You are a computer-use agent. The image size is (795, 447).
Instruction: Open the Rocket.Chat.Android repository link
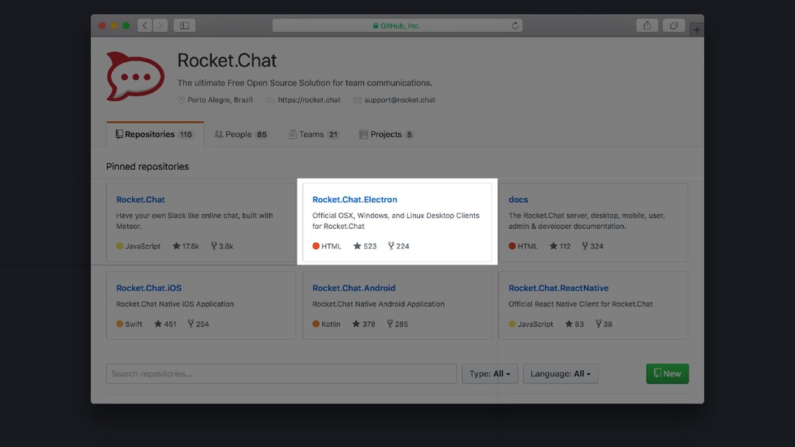[354, 288]
